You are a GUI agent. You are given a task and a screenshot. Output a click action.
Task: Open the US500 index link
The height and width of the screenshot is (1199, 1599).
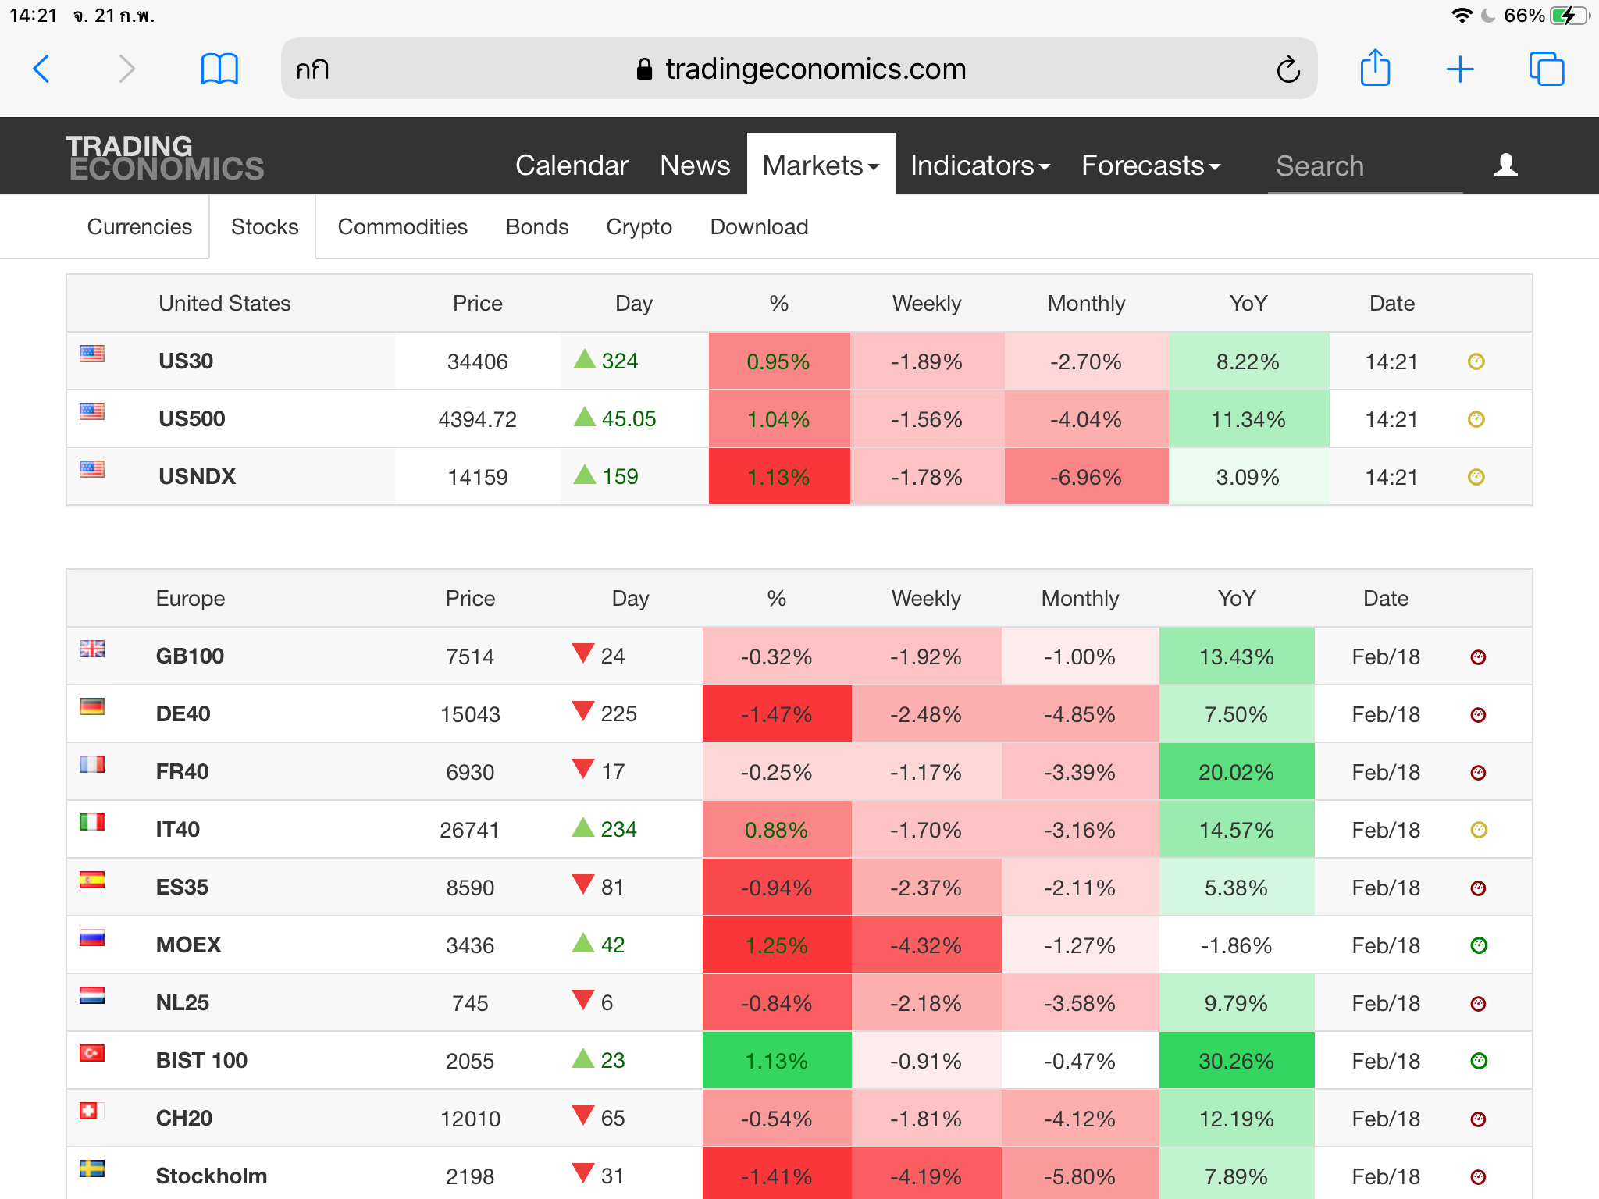pyautogui.click(x=191, y=418)
